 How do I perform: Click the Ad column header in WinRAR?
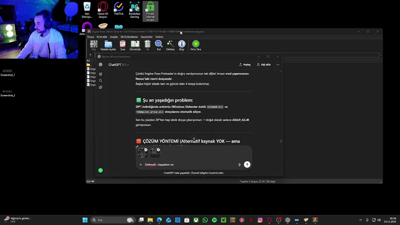(88, 61)
